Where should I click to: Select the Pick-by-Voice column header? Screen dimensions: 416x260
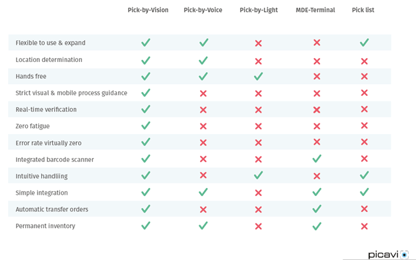click(x=203, y=10)
